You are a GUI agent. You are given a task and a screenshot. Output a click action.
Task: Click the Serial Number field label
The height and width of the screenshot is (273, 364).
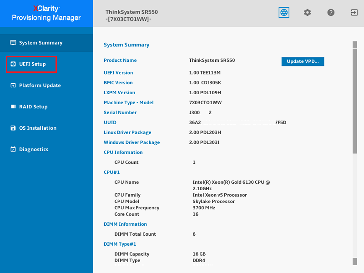120,112
